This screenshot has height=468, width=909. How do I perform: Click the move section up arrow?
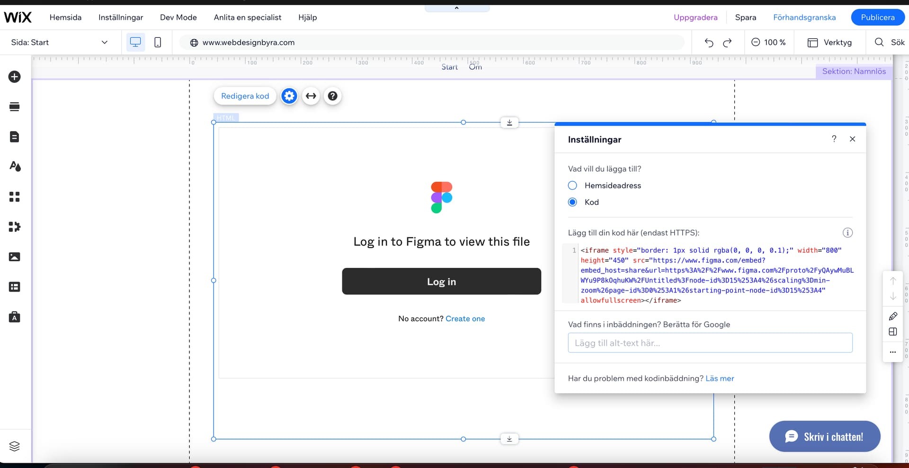pos(893,281)
